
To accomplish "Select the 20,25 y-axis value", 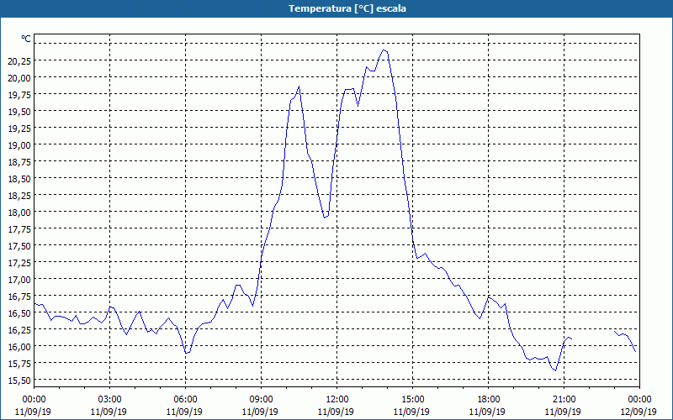I will coord(19,60).
